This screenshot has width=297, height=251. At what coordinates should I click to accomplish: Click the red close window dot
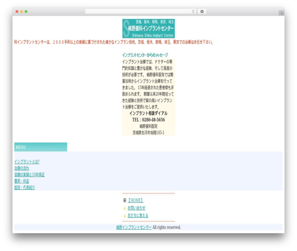pos(17,12)
